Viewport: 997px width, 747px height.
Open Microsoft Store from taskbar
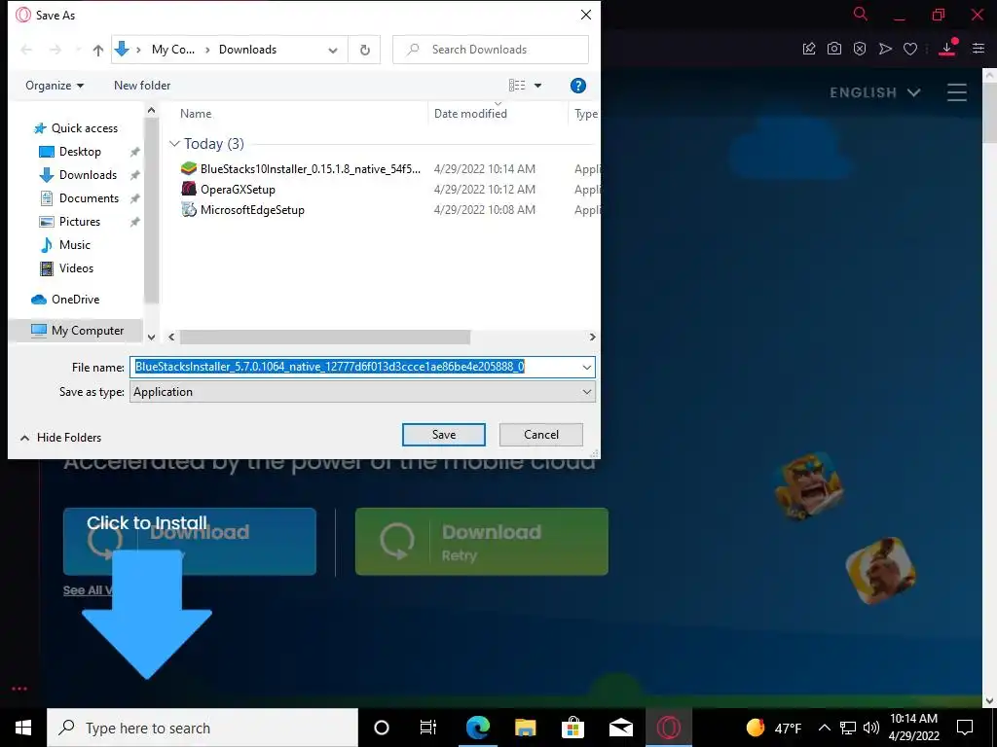click(572, 728)
